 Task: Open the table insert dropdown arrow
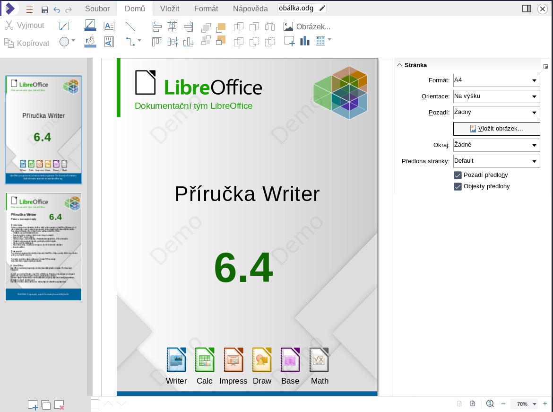(x=329, y=40)
